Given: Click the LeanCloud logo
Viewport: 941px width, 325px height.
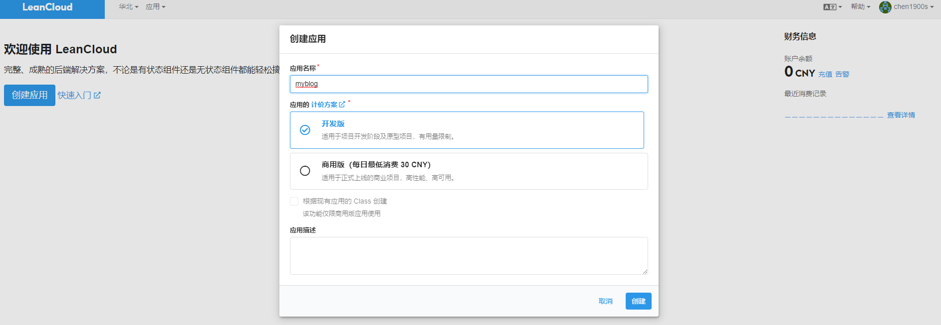Looking at the screenshot, I should [47, 7].
